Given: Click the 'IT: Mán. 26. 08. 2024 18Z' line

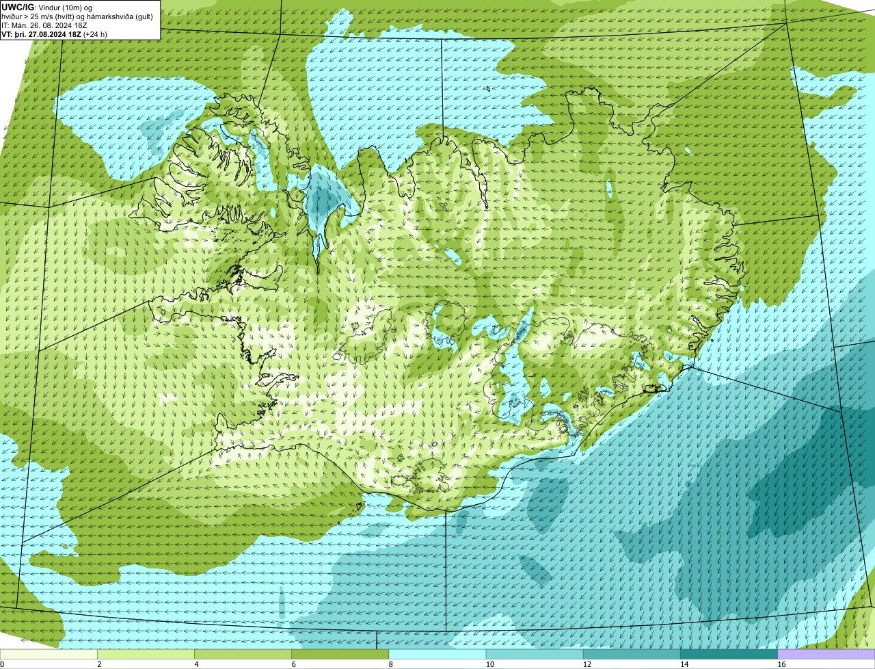Looking at the screenshot, I should pos(44,25).
